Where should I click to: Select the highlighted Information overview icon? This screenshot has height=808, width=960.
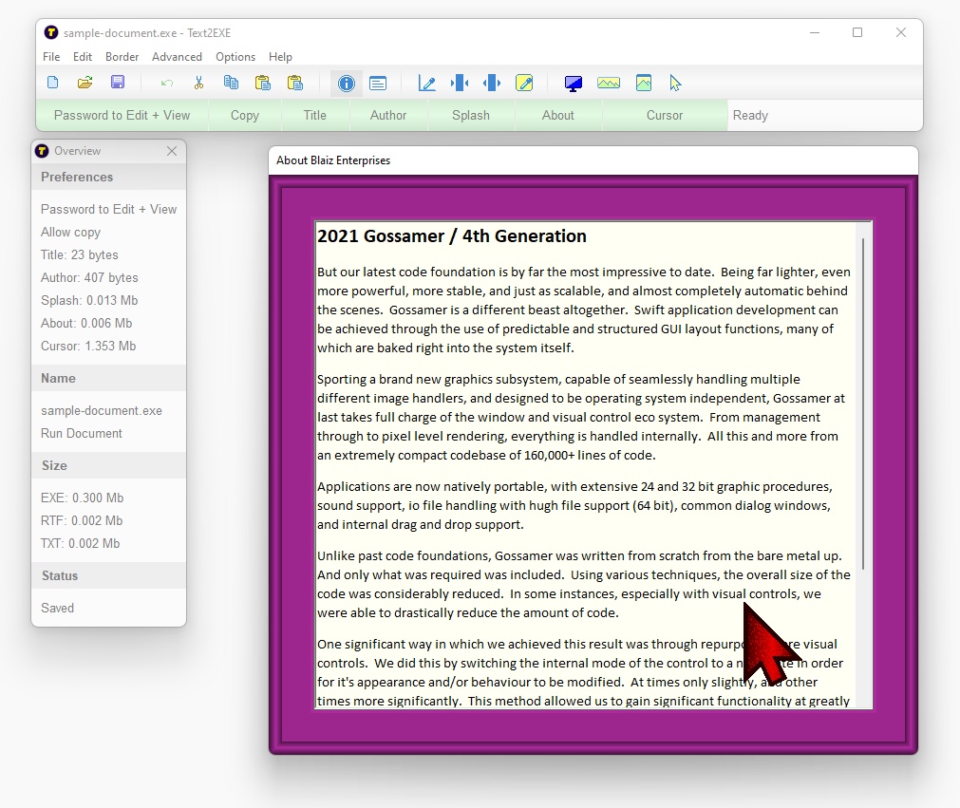click(x=346, y=83)
